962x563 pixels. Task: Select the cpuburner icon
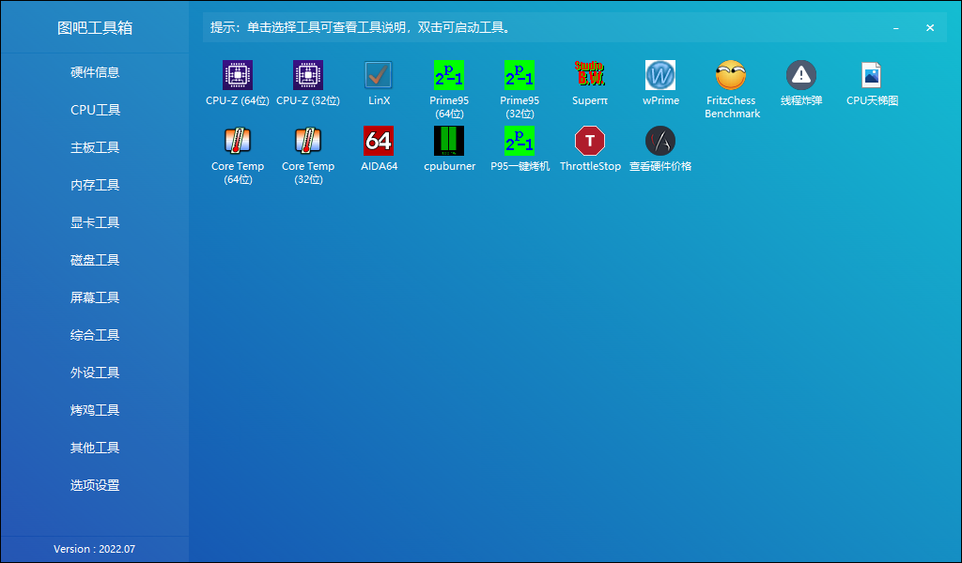click(x=449, y=141)
